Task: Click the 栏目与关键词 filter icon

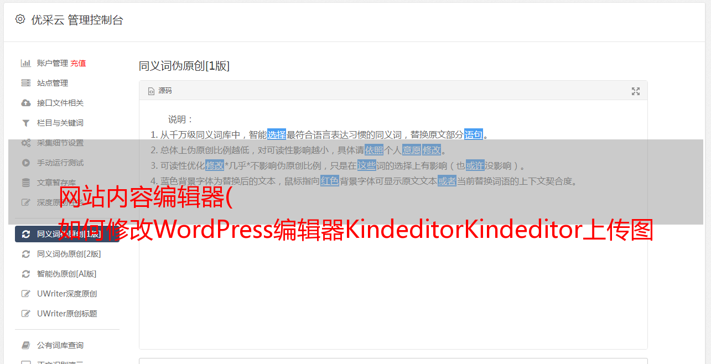Action: click(25, 123)
